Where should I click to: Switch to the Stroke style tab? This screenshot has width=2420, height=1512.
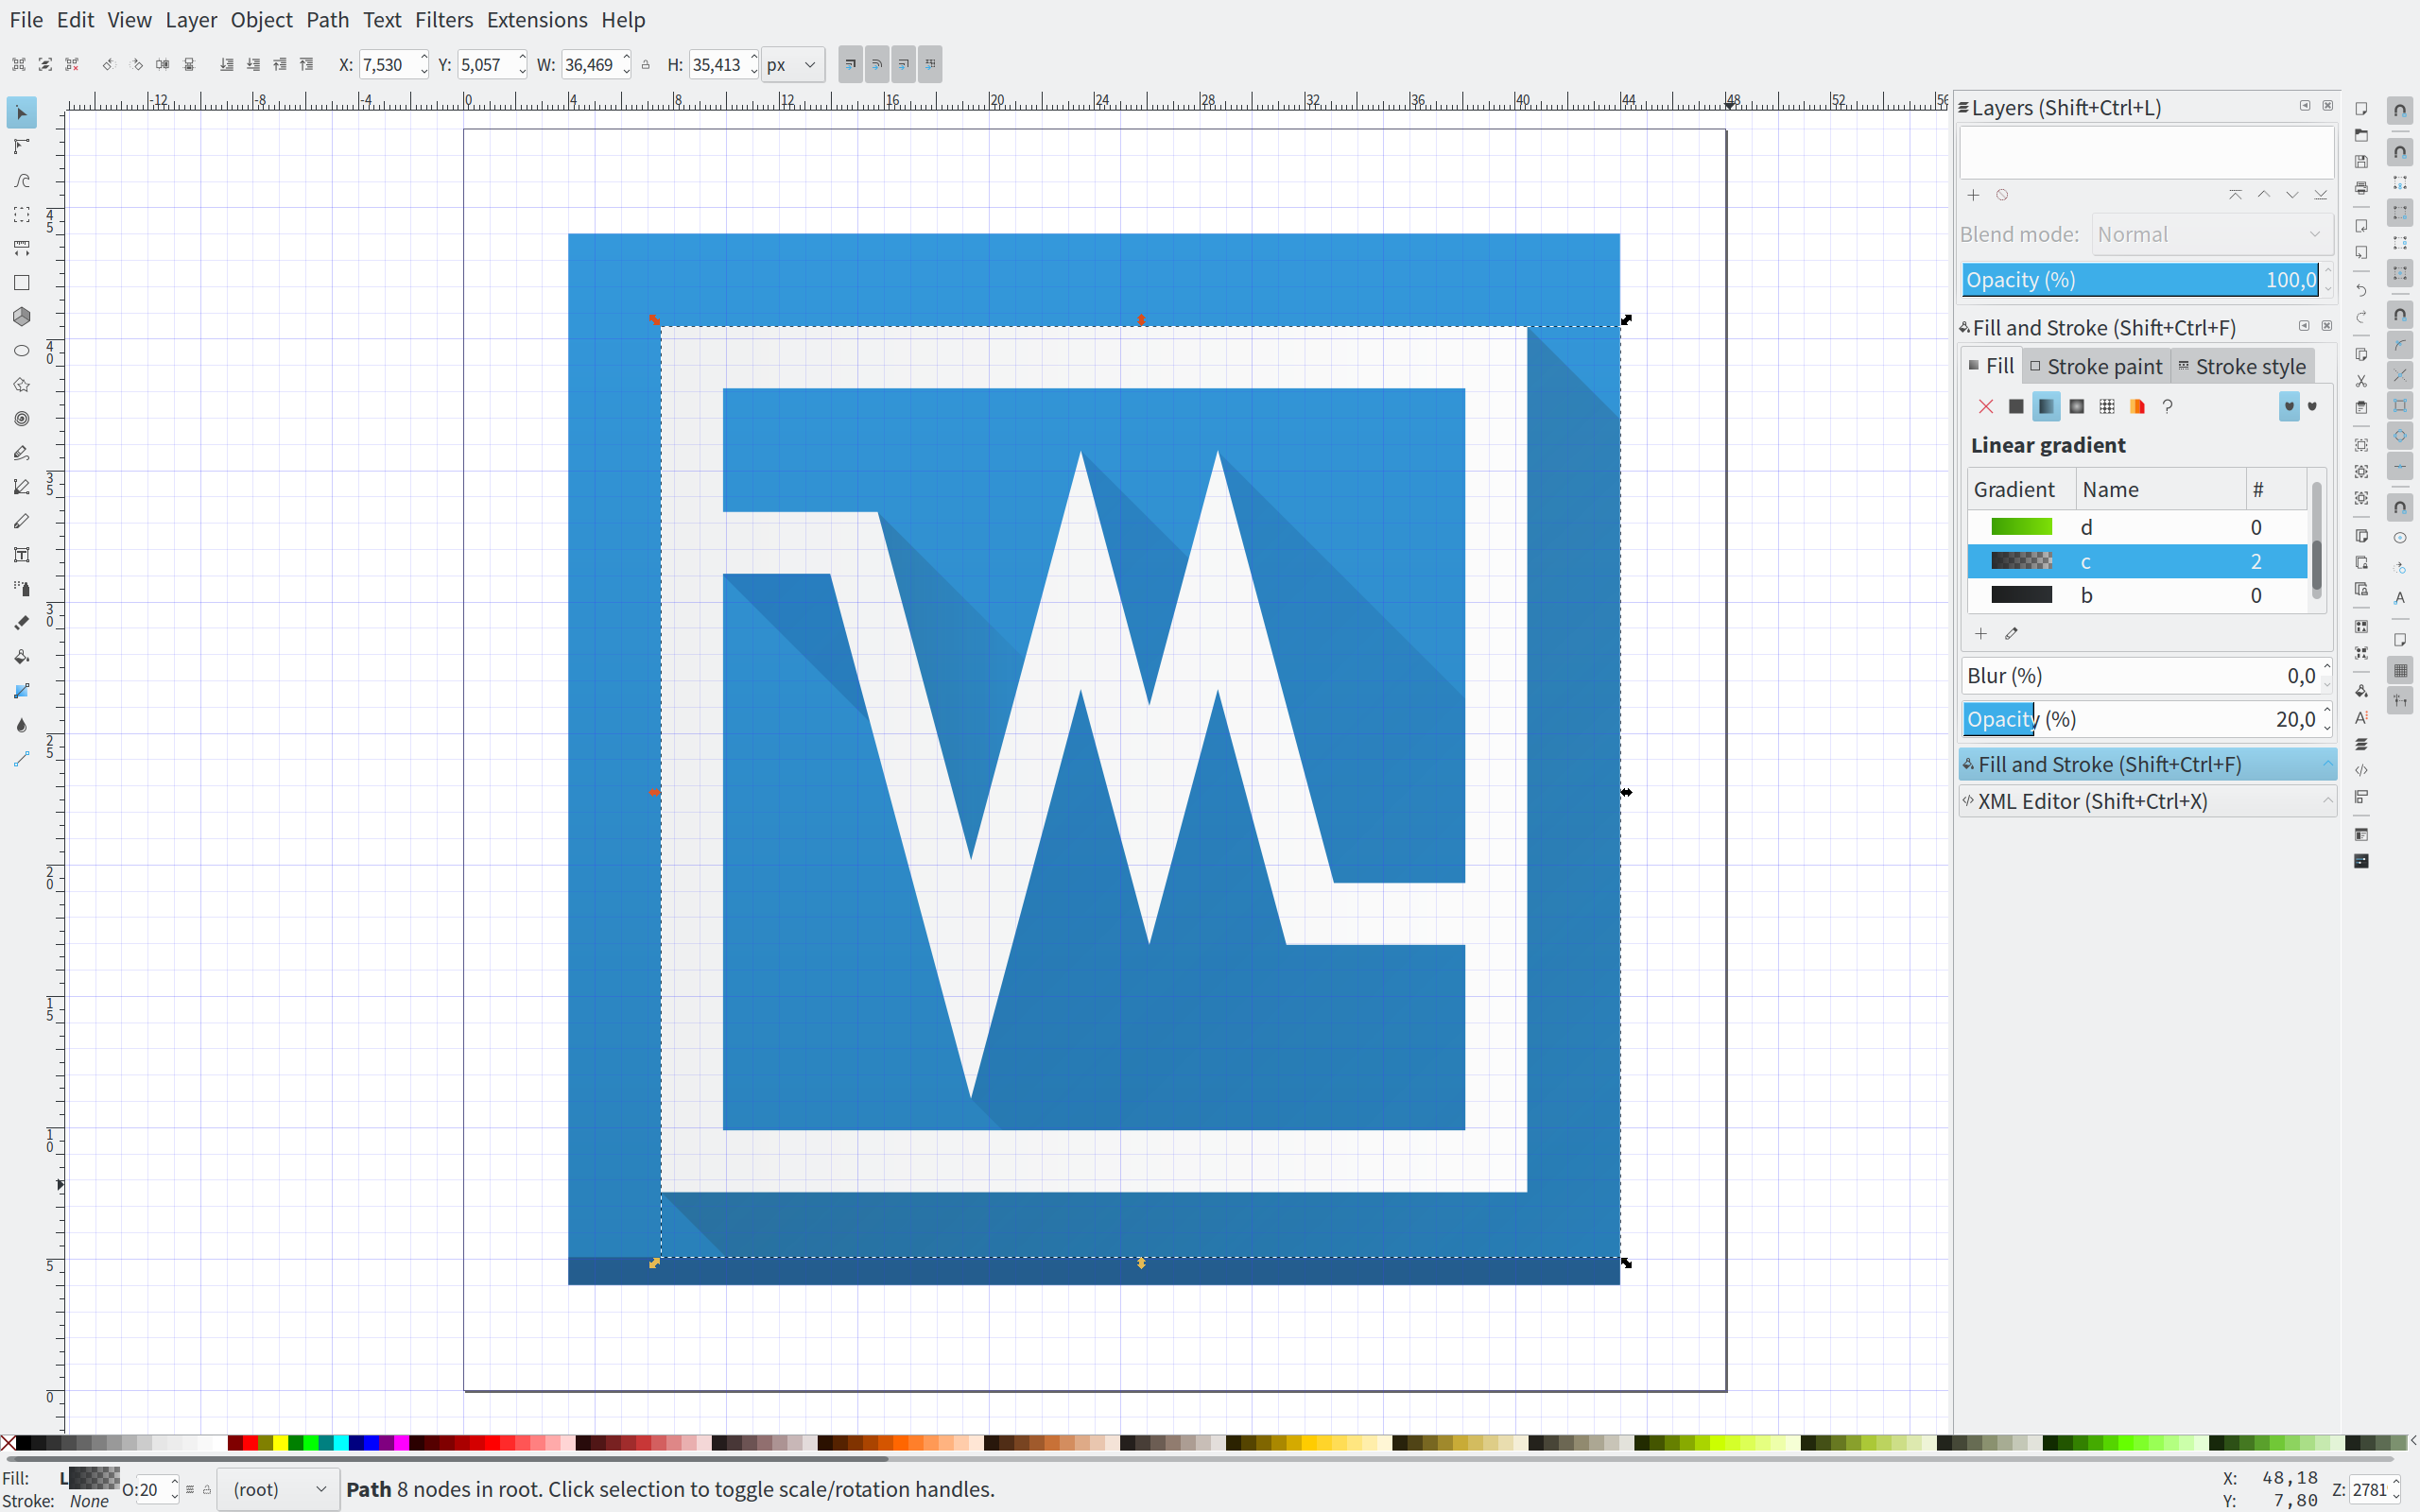click(2242, 367)
